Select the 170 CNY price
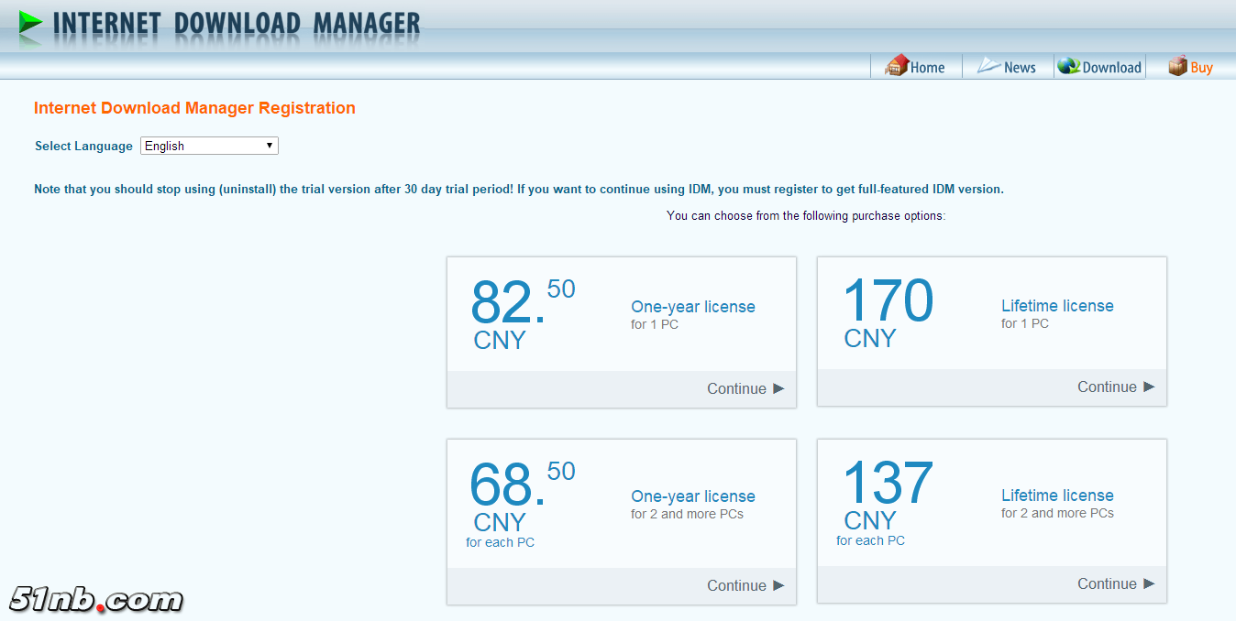 pos(887,302)
